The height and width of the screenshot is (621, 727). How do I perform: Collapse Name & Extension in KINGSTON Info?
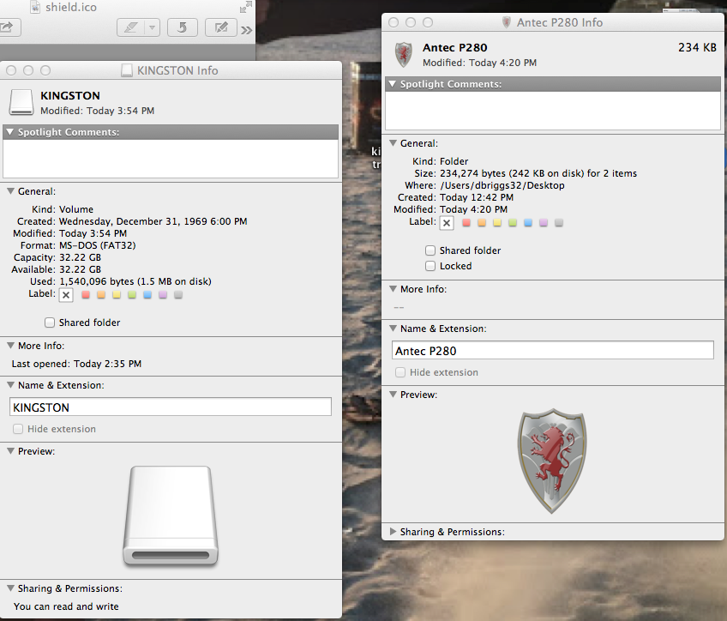[x=10, y=385]
